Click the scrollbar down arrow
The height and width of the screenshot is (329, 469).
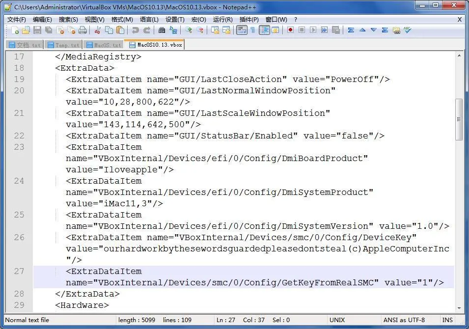[x=459, y=308]
